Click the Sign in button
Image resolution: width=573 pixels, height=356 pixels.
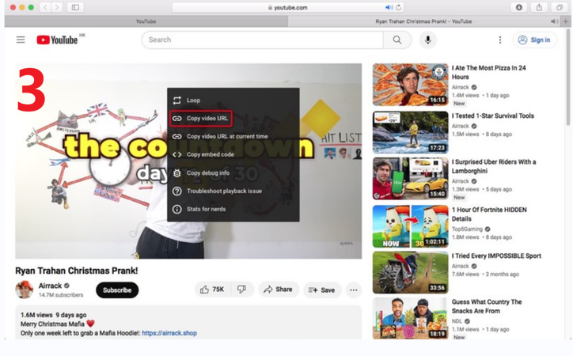point(535,40)
